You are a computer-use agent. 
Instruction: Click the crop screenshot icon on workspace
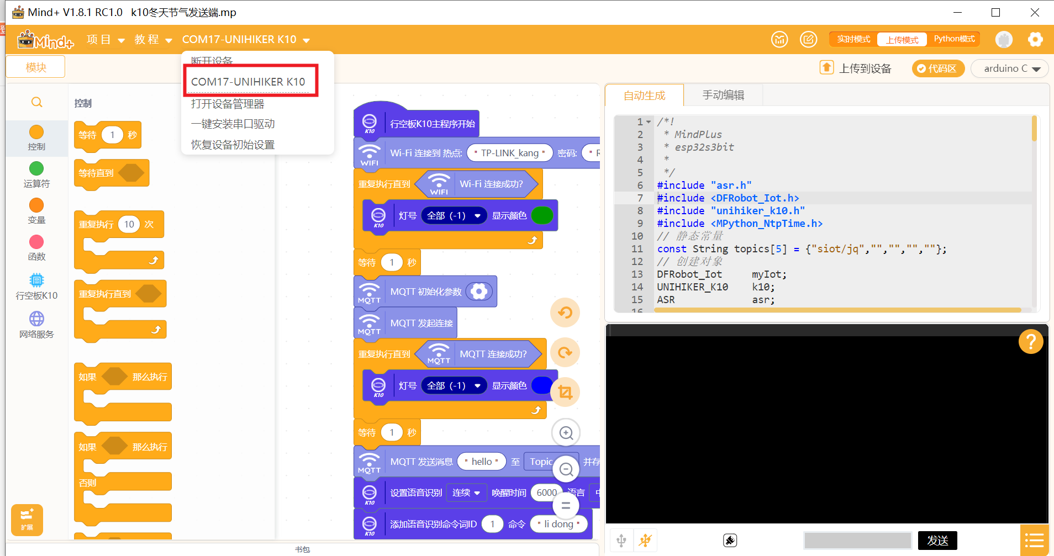tap(565, 392)
